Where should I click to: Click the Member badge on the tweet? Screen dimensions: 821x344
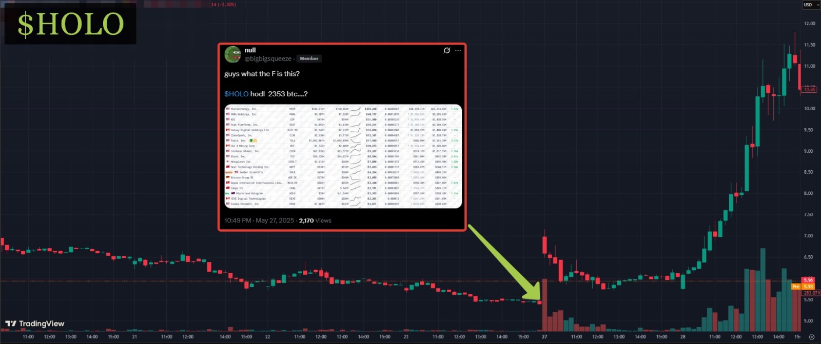pyautogui.click(x=309, y=58)
